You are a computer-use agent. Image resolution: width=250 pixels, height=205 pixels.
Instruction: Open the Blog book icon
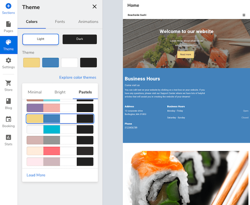(x=9, y=101)
